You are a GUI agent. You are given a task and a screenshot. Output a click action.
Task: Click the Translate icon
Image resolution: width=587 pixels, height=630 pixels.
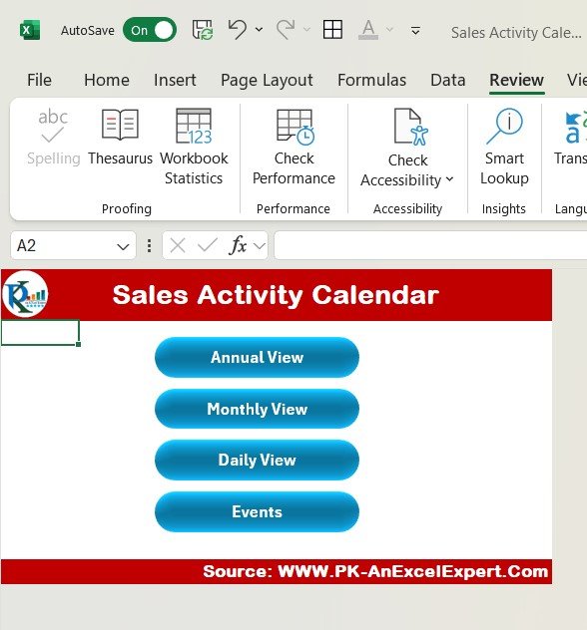point(575,128)
